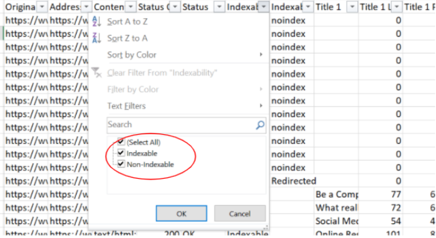Select the Redirected cell in Indexability Status
This screenshot has height=238, width=436.
(292, 181)
